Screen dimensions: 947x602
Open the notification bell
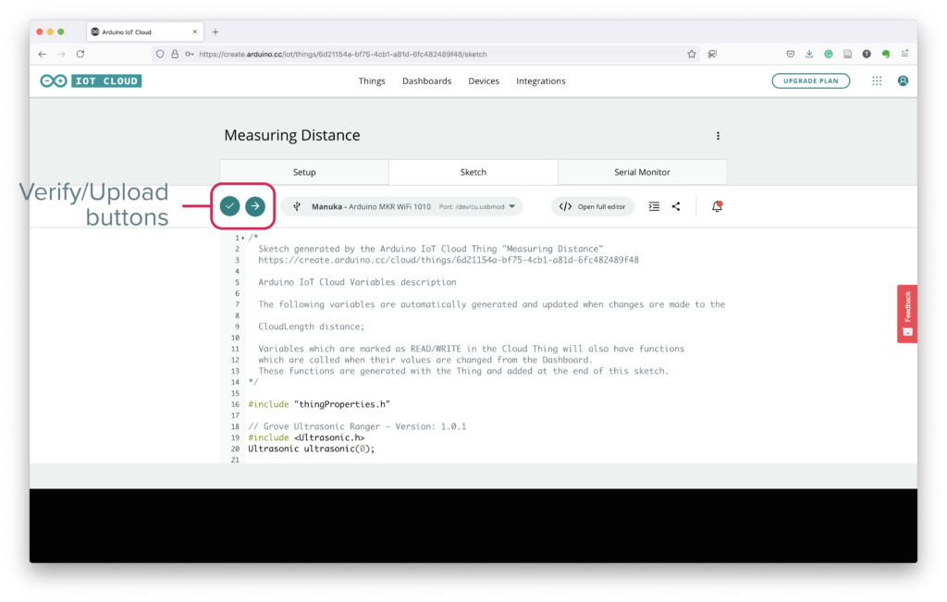tap(717, 206)
